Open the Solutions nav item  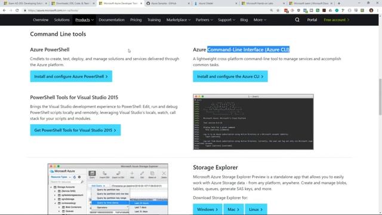61,20
